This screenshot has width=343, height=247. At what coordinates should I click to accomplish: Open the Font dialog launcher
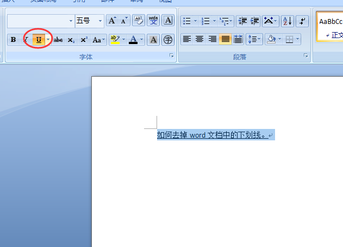(x=172, y=55)
